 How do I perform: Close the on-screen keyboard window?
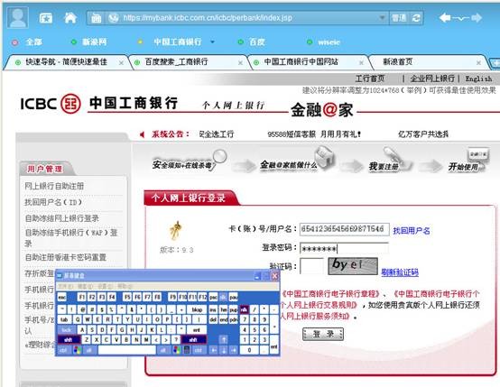tap(274, 276)
